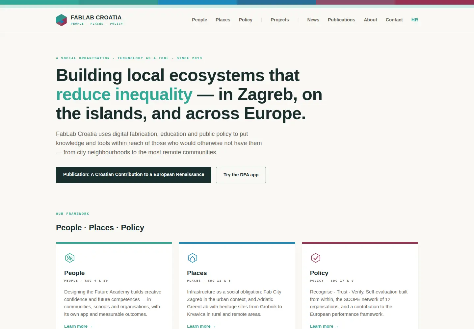
Task: Click the Designing the Future Academy description
Action: (x=113, y=303)
